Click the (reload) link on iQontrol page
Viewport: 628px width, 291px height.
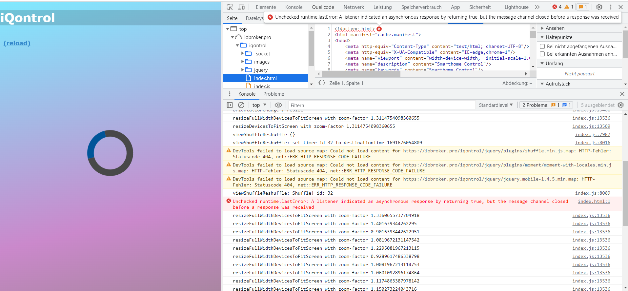coord(17,43)
